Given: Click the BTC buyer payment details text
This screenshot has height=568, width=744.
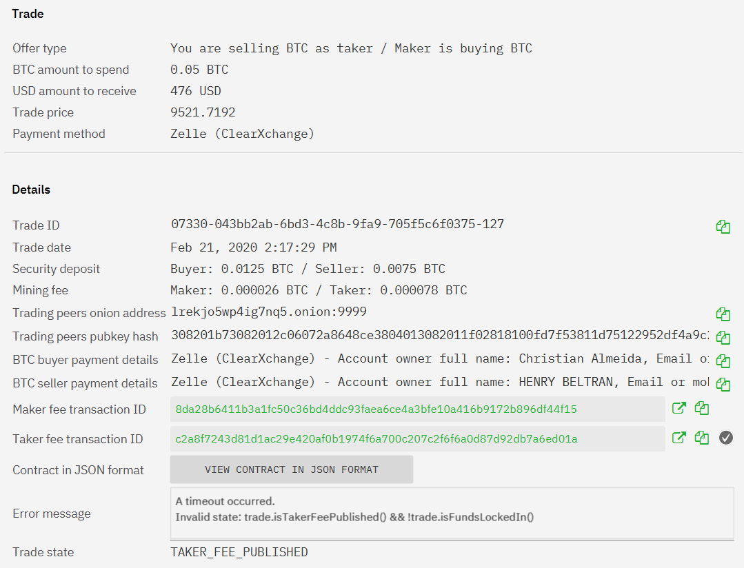Looking at the screenshot, I should (x=440, y=358).
